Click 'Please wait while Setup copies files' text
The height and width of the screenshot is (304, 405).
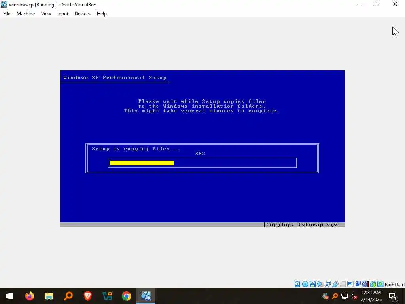tap(202, 101)
